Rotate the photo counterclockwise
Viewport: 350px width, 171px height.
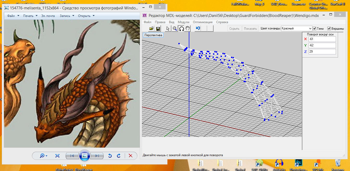110,156
